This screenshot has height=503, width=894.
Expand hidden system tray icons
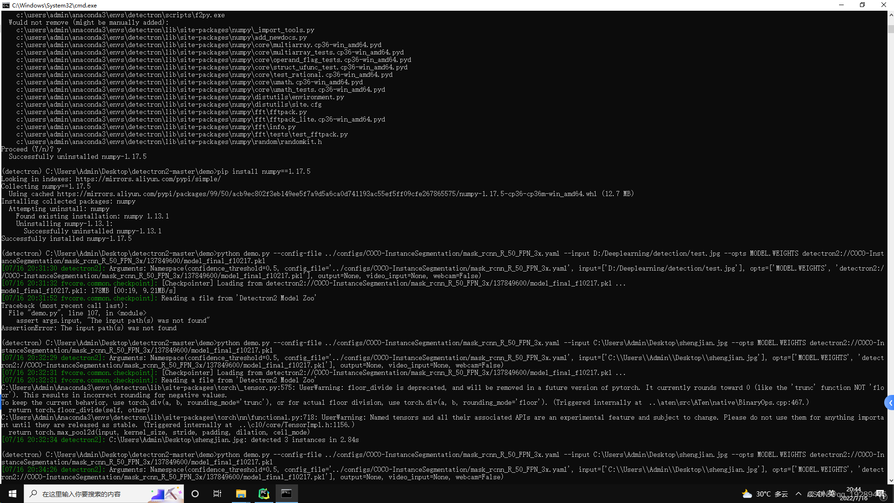798,494
